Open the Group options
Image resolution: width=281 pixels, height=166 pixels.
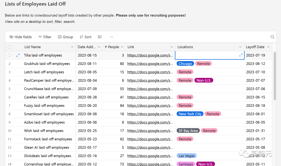(65, 37)
